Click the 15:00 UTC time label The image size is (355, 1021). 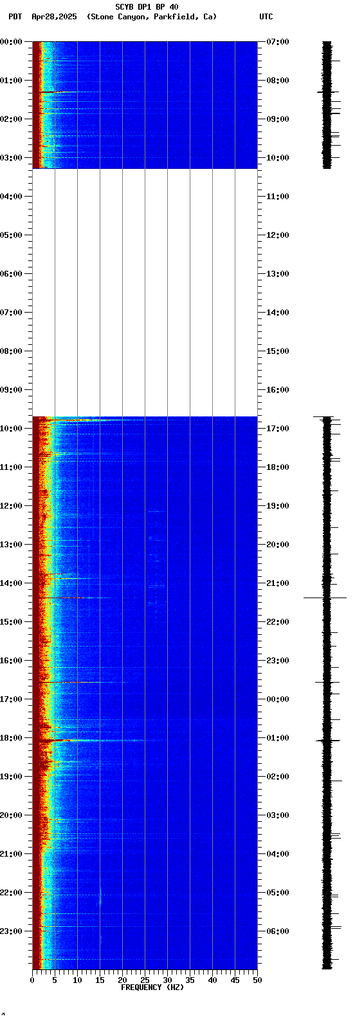(278, 351)
